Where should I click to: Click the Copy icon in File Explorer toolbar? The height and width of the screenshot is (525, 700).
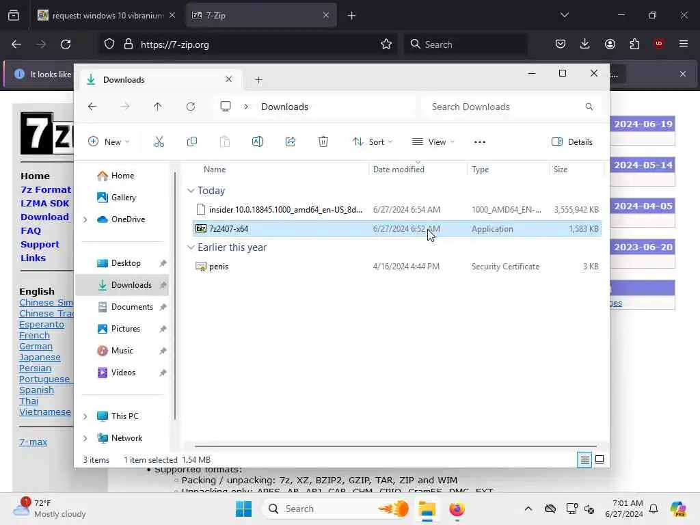click(x=192, y=142)
